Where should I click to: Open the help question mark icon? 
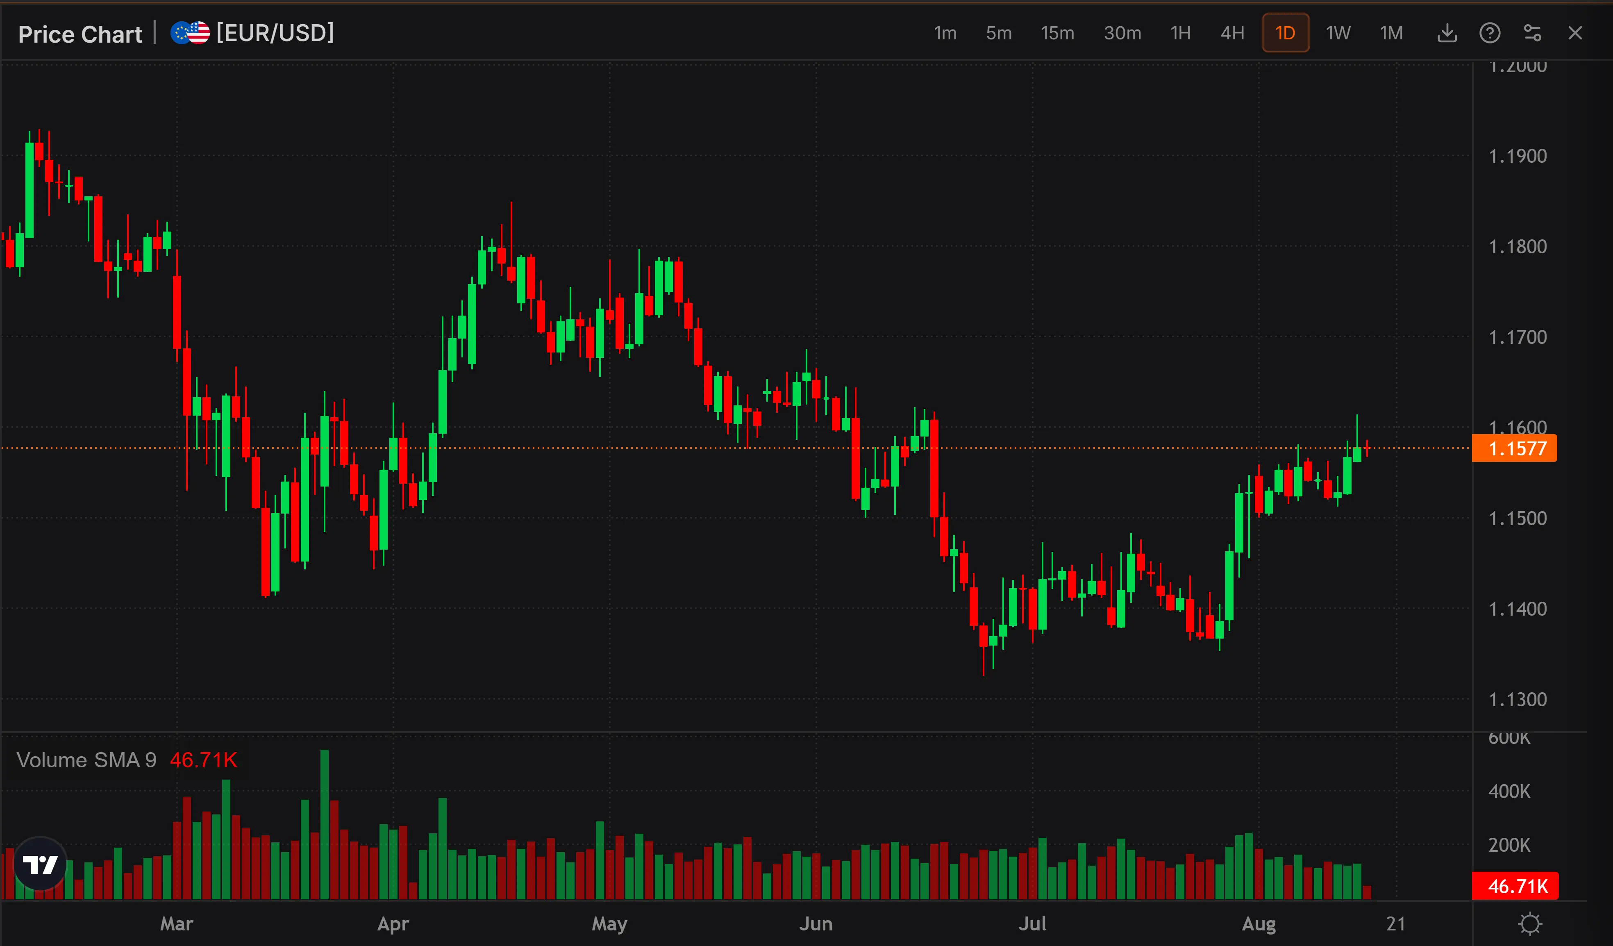[1490, 33]
